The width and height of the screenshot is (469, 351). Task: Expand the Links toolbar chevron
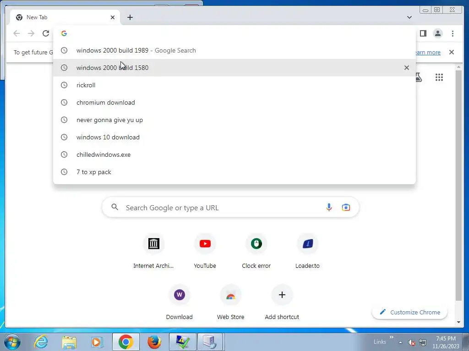point(391,337)
